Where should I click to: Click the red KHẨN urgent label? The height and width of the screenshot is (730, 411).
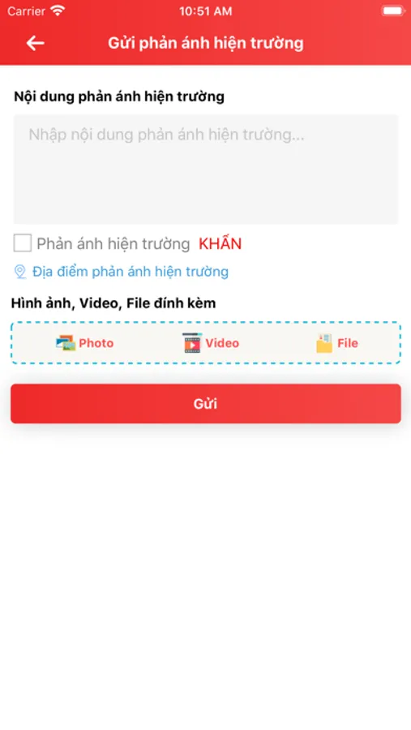pos(220,244)
